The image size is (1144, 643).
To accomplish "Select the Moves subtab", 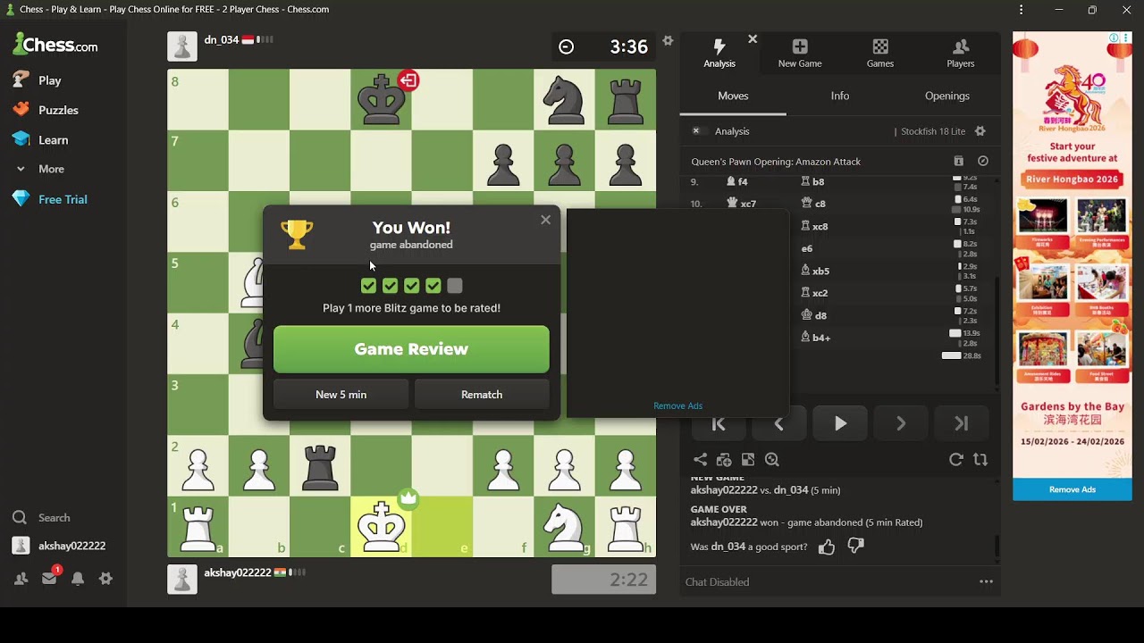I will tap(733, 96).
